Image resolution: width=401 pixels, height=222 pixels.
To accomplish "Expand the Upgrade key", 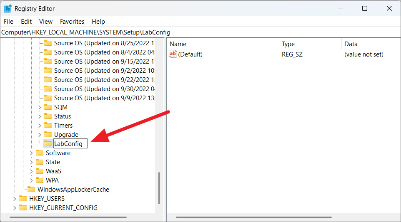I will click(x=40, y=135).
